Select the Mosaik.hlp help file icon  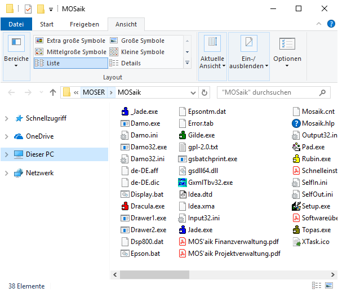[296, 123]
